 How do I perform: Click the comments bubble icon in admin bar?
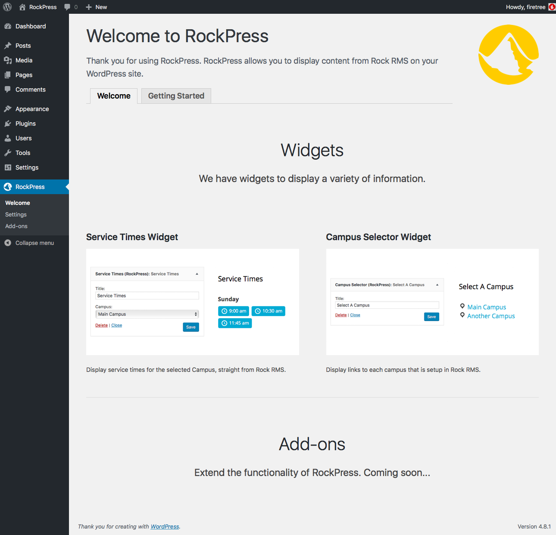[67, 7]
